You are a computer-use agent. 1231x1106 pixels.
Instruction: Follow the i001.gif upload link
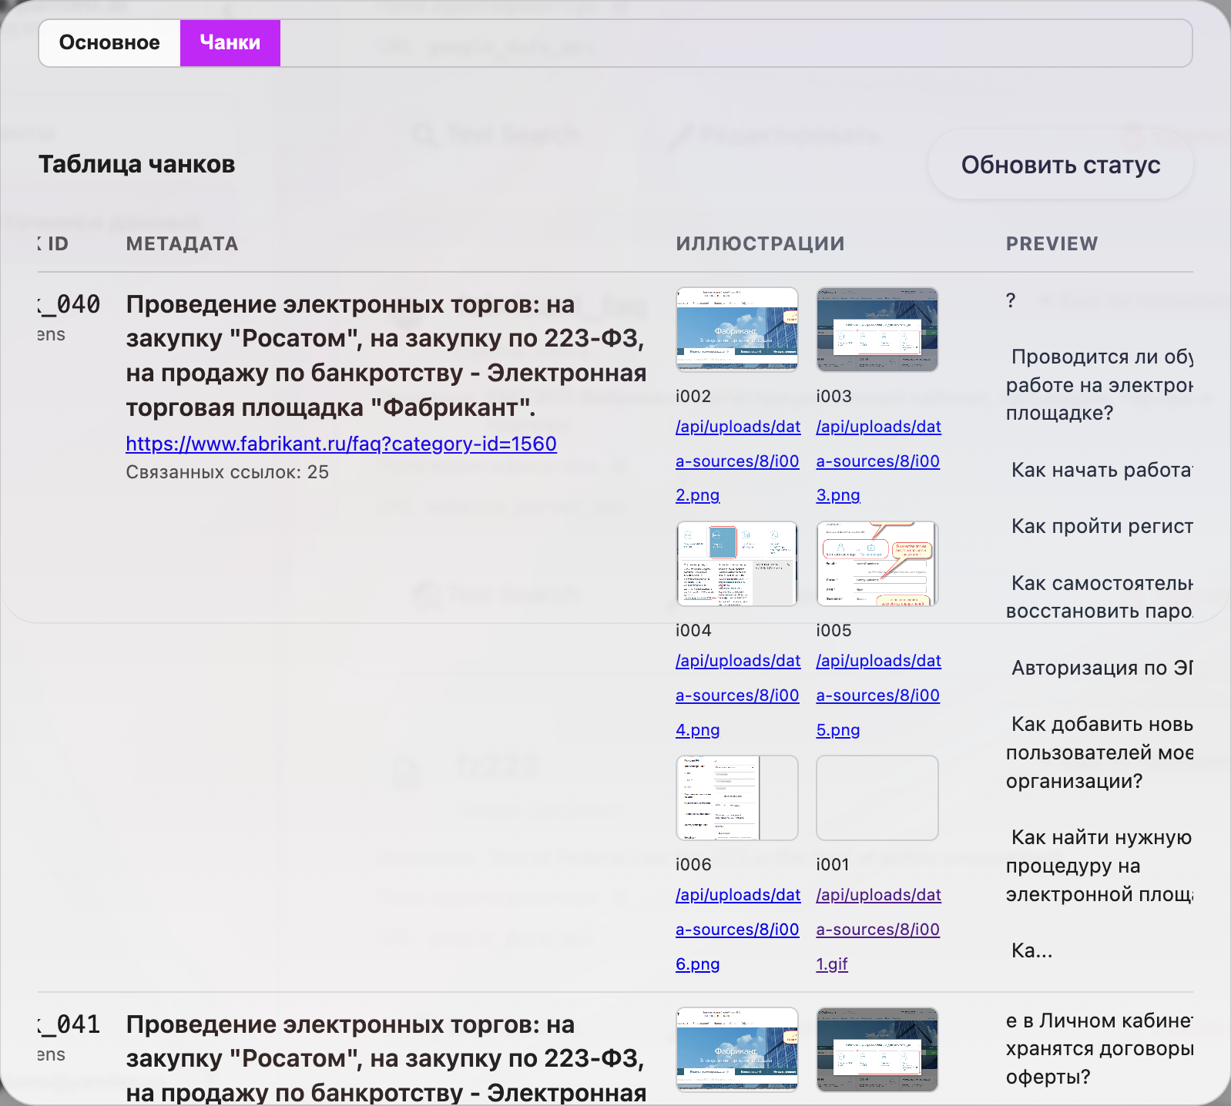point(878,929)
